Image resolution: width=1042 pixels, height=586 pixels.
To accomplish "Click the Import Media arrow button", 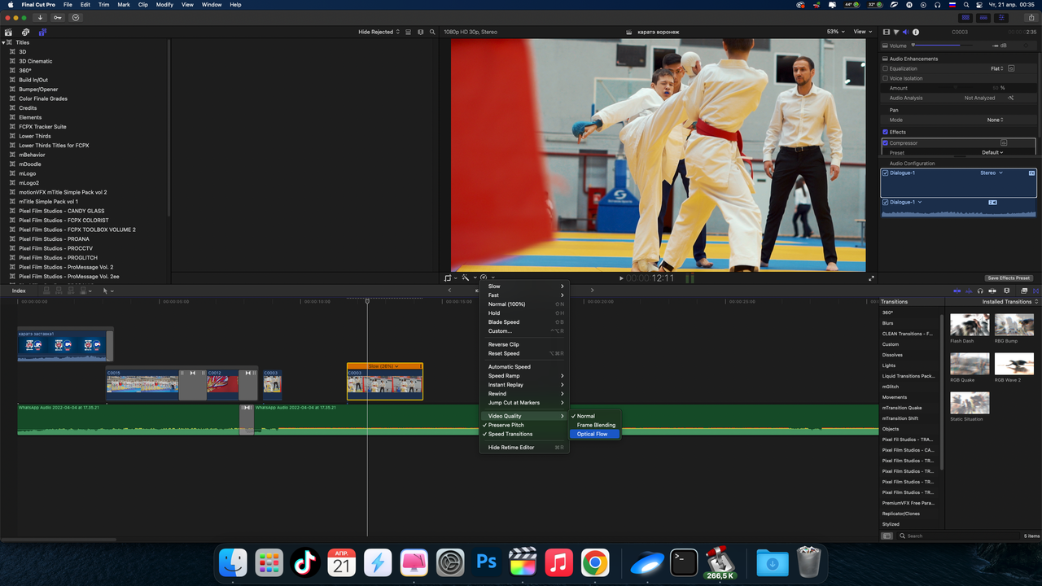I will click(x=40, y=17).
